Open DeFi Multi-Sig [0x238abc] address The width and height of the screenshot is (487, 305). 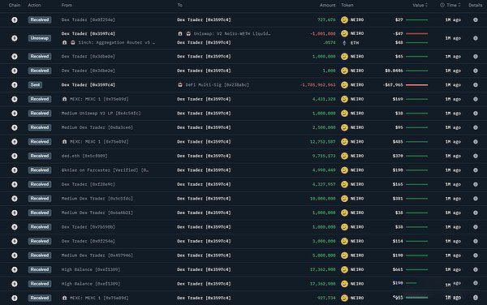218,84
